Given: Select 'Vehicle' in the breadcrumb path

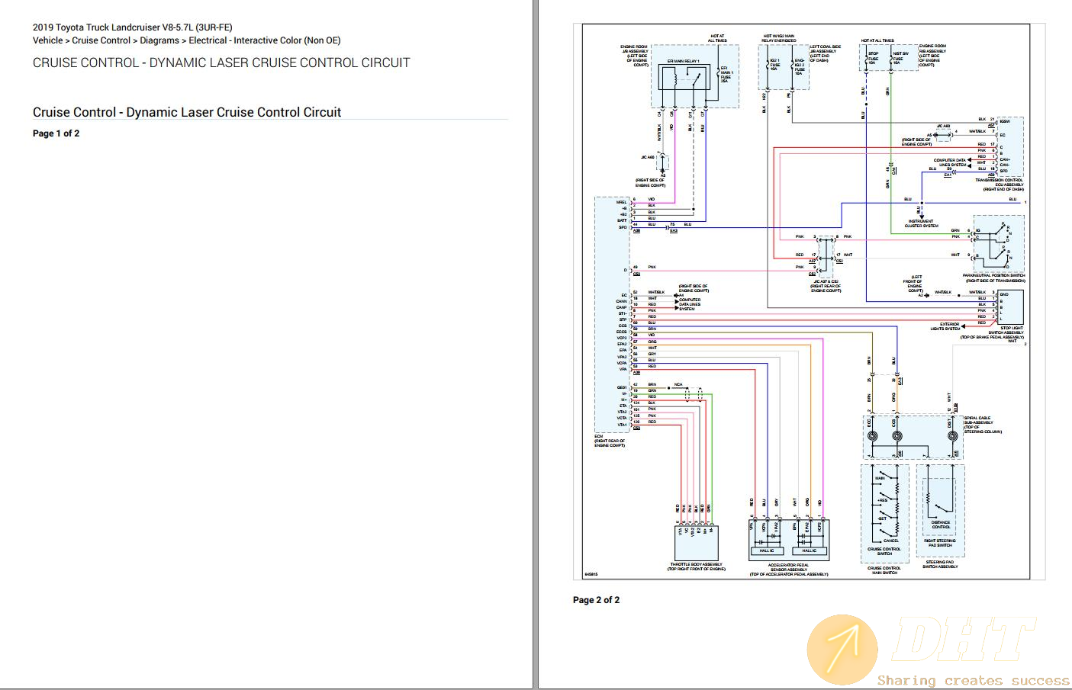Looking at the screenshot, I should tap(48, 40).
